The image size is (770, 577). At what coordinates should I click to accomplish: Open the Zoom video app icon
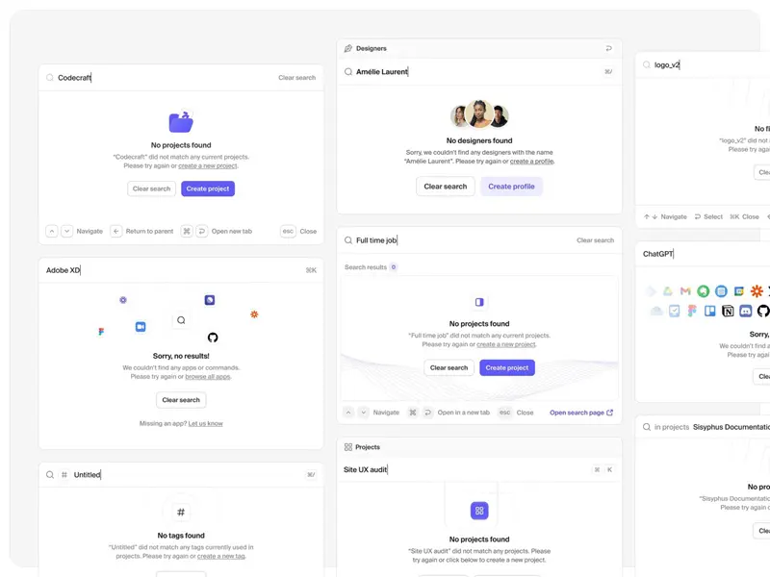click(x=141, y=324)
